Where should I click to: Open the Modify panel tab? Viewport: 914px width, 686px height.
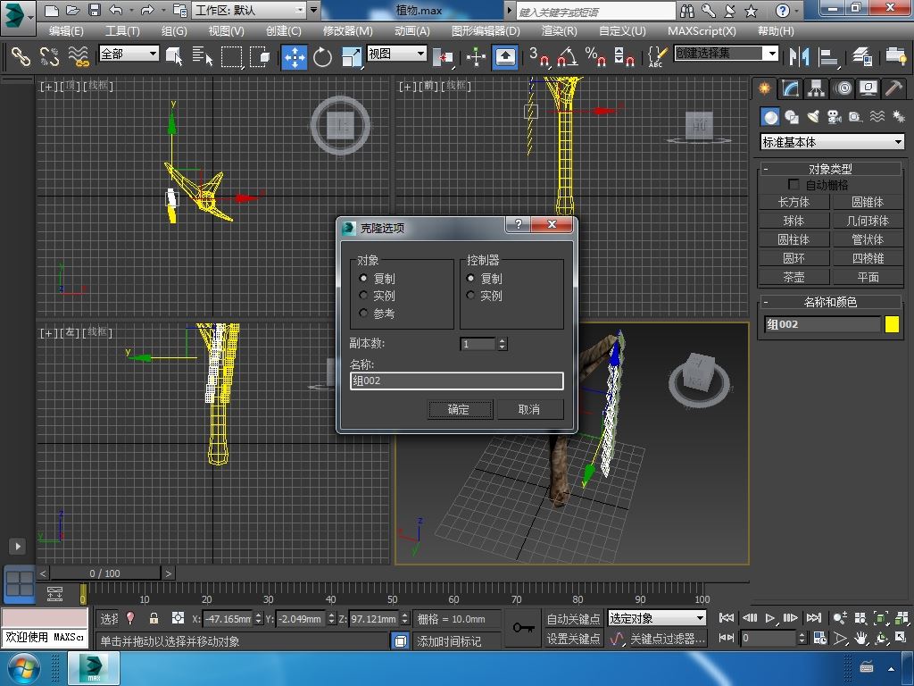(790, 88)
